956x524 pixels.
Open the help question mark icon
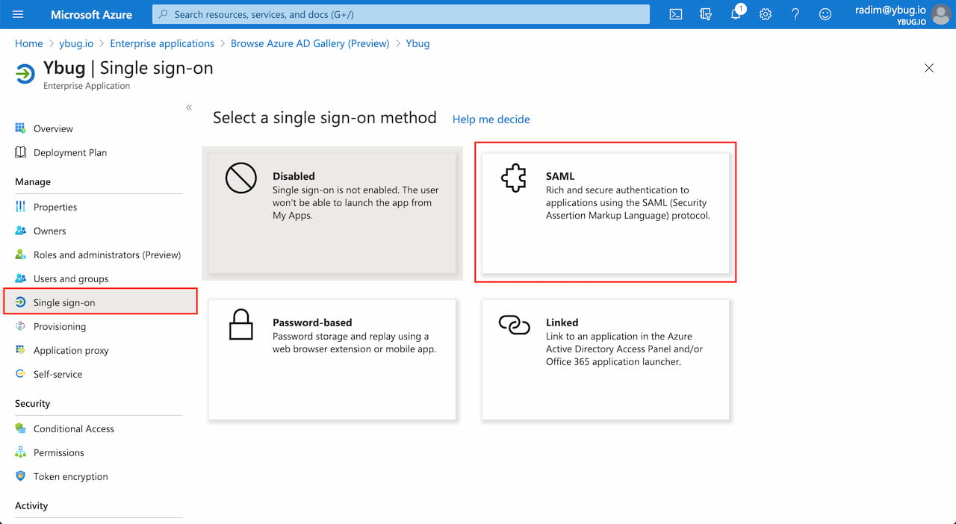(795, 14)
